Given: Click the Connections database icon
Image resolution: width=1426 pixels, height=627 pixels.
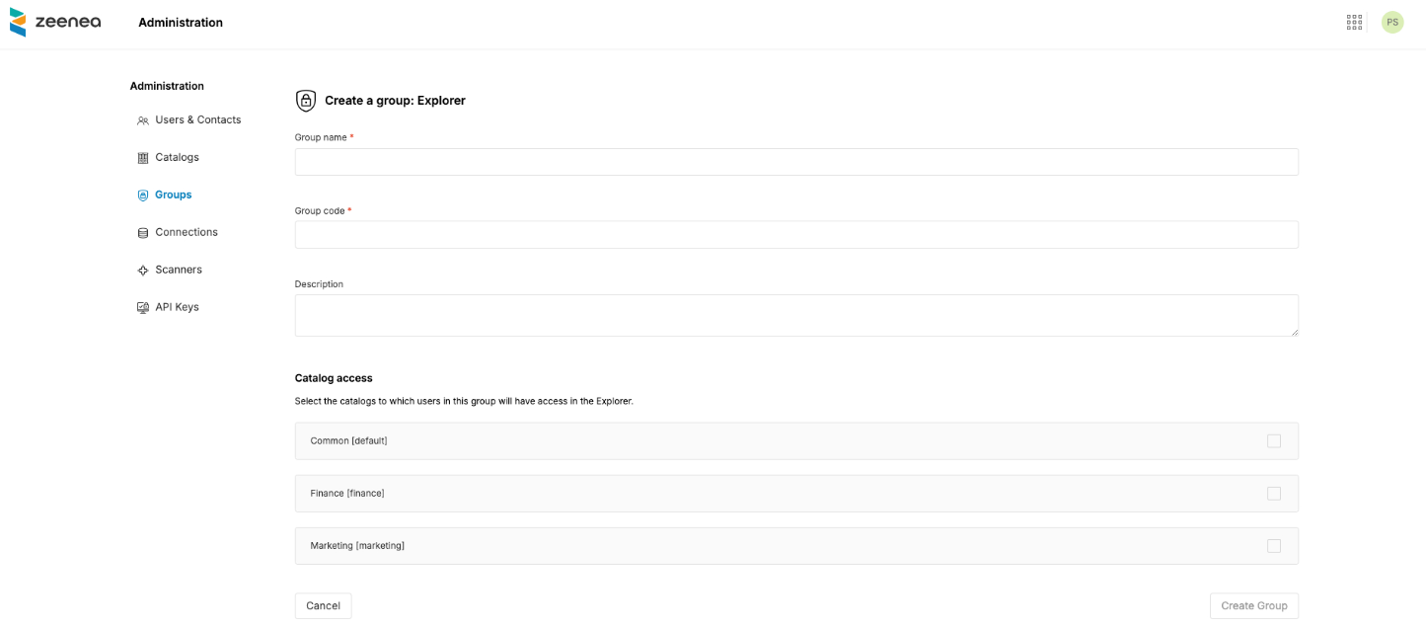Looking at the screenshot, I should coord(143,233).
